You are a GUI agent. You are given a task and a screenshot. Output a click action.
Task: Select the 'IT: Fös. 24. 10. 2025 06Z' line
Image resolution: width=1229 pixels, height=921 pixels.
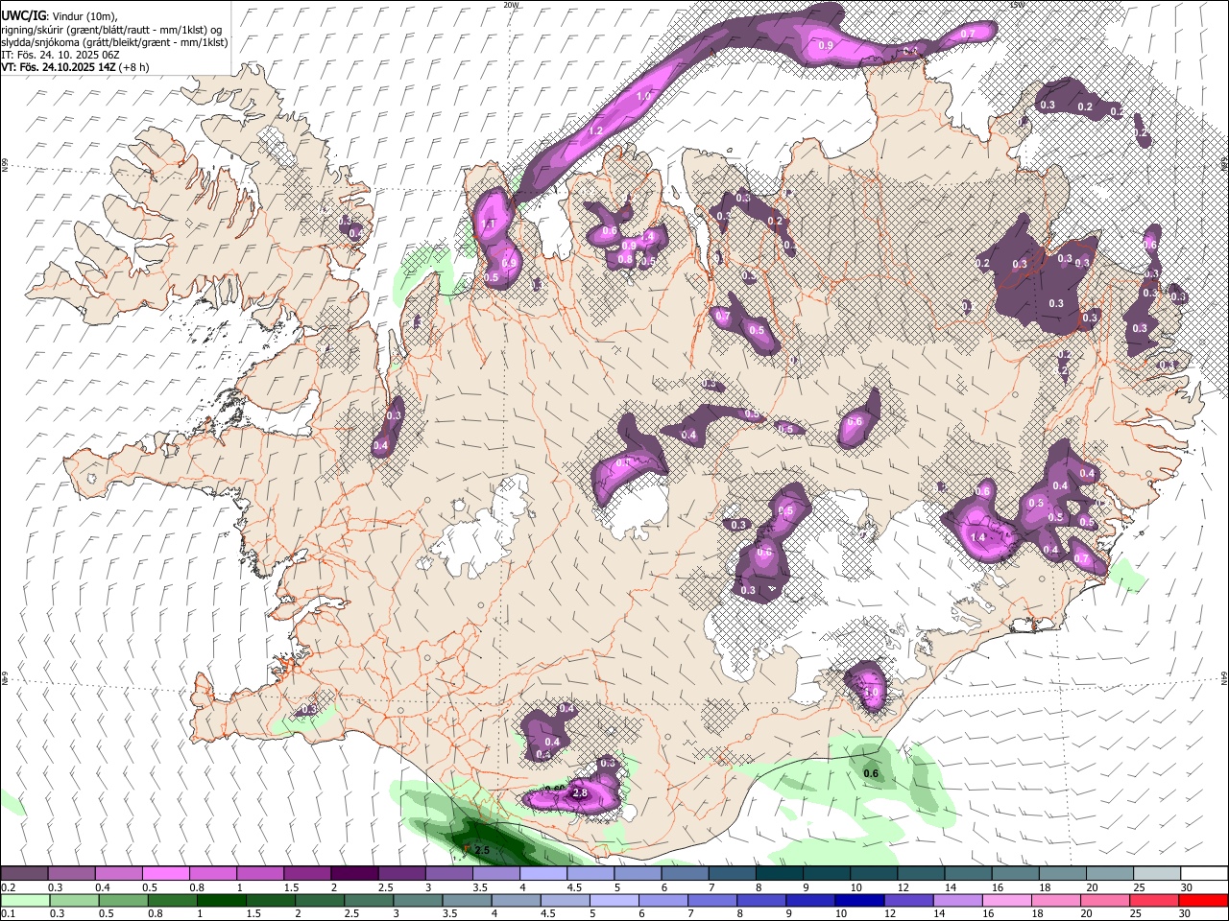pos(60,55)
